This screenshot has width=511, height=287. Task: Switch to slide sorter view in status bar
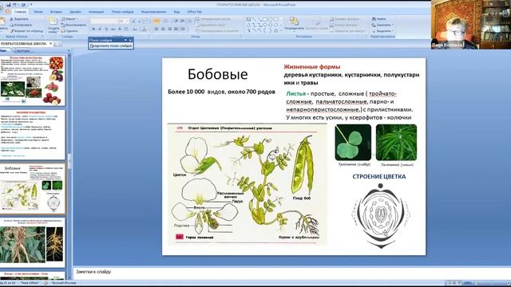454,283
